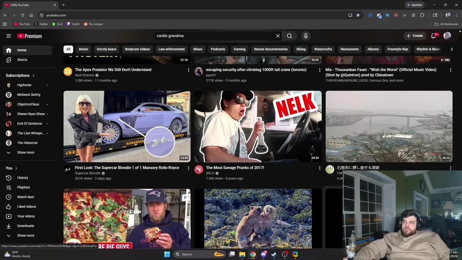Clear the search box text
Screen dimensions: 462x260
coord(278,36)
